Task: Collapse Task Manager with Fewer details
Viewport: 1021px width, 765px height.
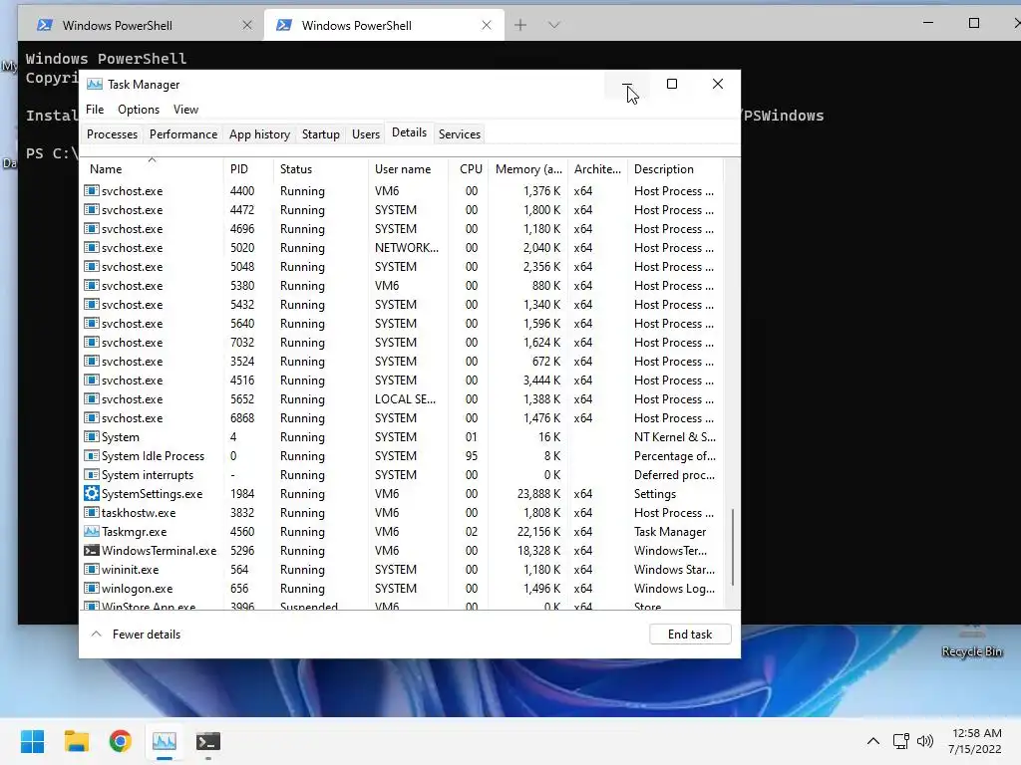Action: point(136,635)
